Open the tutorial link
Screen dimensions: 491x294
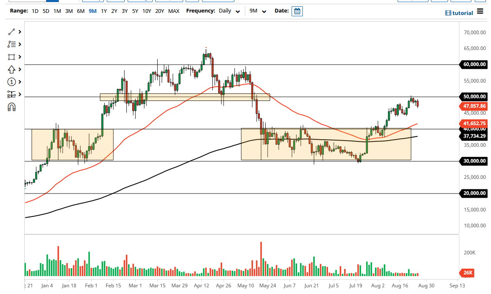[x=460, y=13]
